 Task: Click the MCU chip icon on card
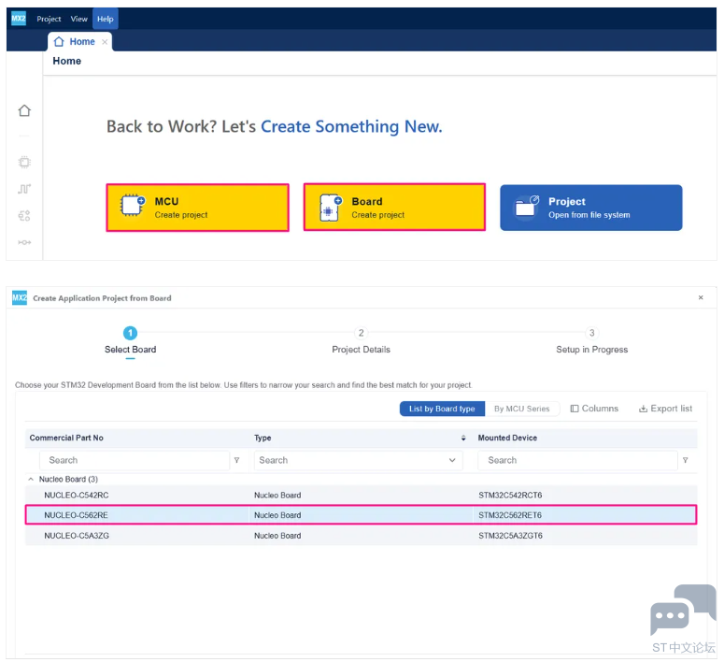click(133, 205)
